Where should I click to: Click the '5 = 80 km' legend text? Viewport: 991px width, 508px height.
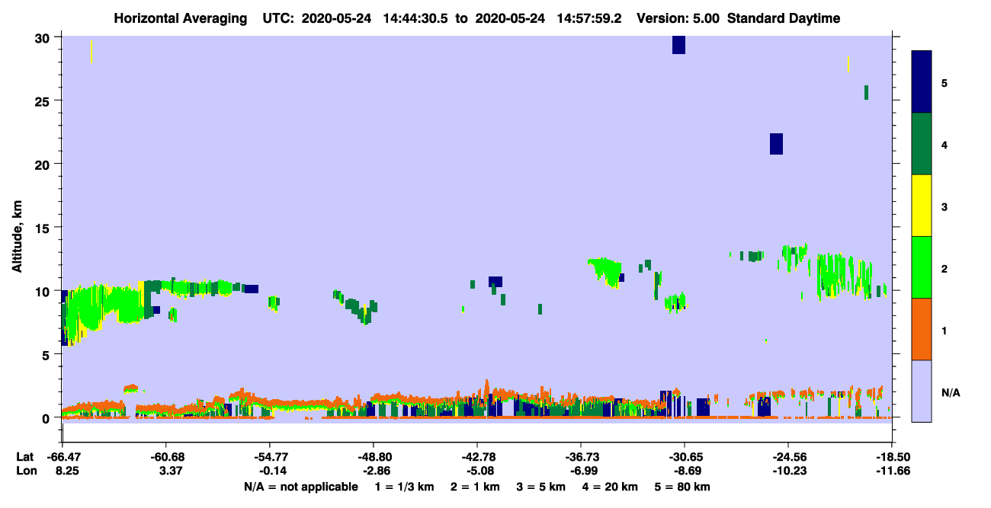tap(682, 487)
